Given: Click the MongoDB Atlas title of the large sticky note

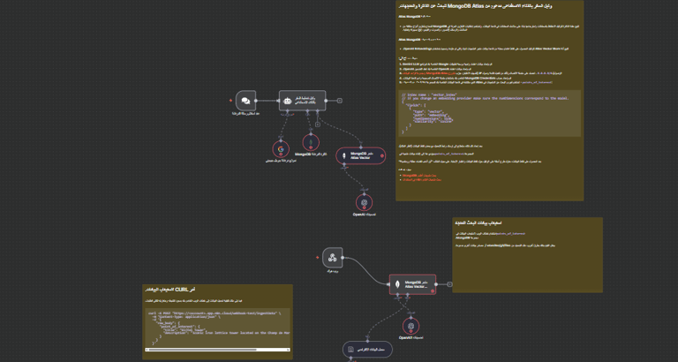Looking at the screenshot, I should click(x=475, y=5).
